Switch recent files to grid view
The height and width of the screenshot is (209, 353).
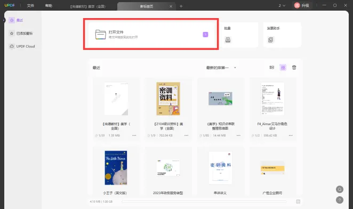click(x=283, y=68)
